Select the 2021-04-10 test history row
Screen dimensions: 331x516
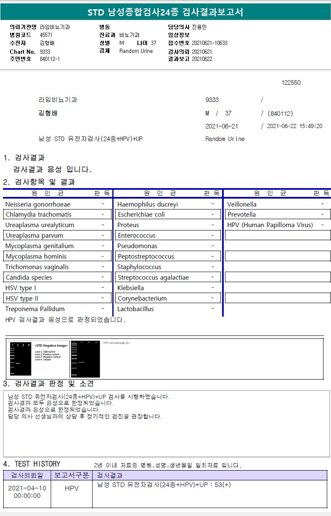point(165,494)
